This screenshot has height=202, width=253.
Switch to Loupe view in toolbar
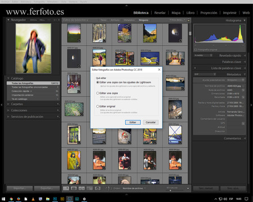tap(74, 189)
